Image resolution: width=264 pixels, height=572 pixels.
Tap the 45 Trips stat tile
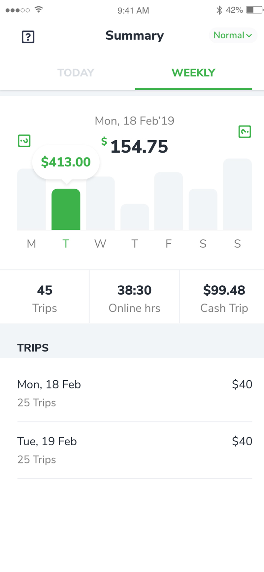[45, 297]
